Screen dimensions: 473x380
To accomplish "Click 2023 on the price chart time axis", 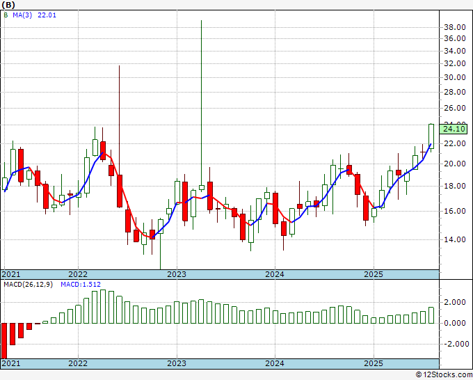I will (x=177, y=274).
